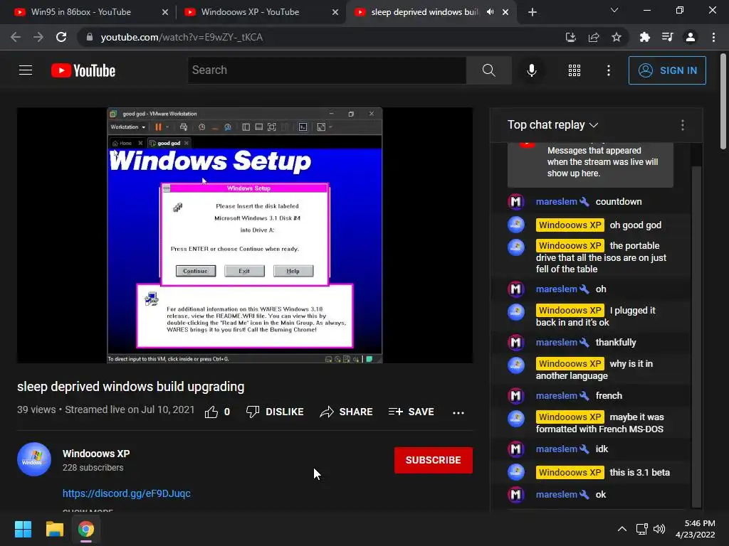Mute the tab via speaker icon

coord(490,12)
